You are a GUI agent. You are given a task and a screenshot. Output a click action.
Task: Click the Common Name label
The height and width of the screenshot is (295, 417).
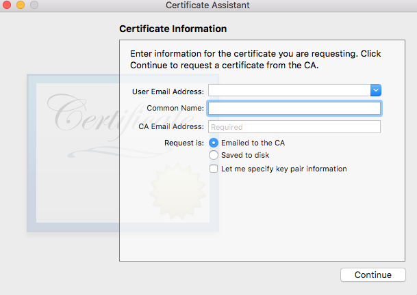(175, 109)
